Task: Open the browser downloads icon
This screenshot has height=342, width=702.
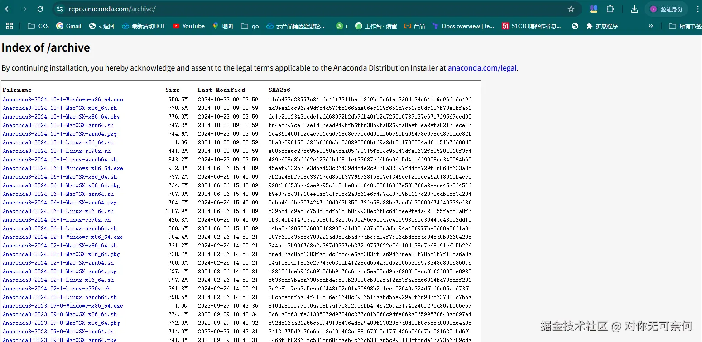Action: (x=635, y=9)
